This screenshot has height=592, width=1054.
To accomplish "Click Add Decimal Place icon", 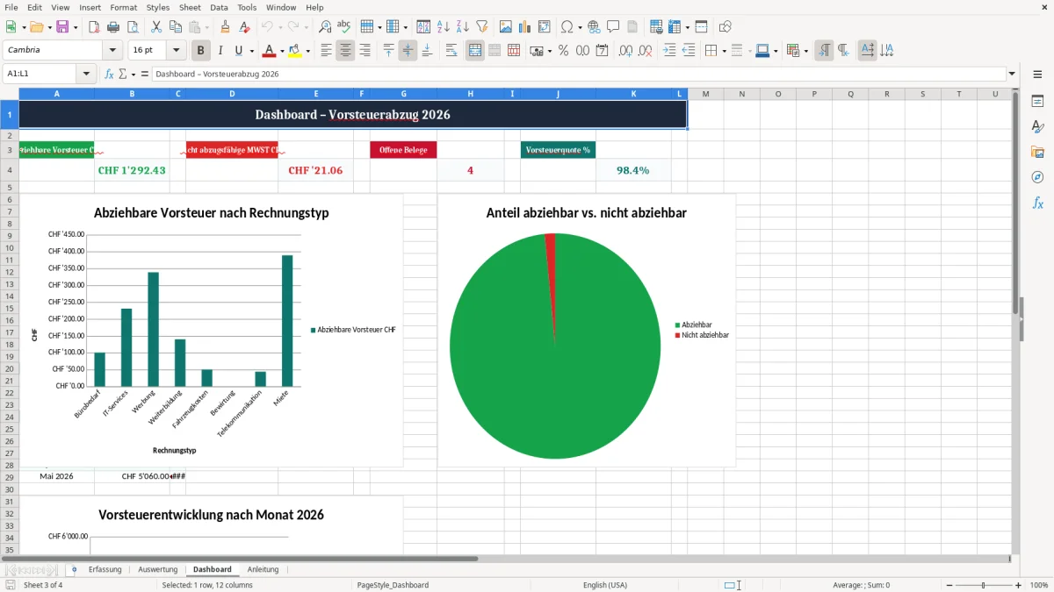I will tap(625, 51).
